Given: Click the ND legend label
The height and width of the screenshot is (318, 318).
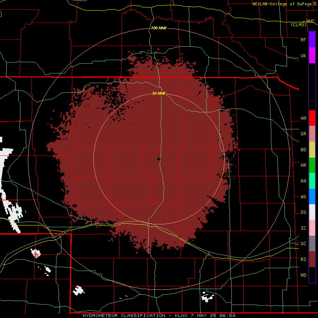Looking at the screenshot, I should tap(303, 275).
